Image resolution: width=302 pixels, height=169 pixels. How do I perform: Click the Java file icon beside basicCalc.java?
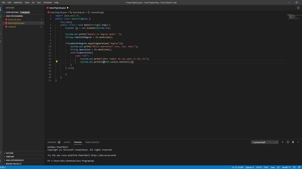(6, 20)
